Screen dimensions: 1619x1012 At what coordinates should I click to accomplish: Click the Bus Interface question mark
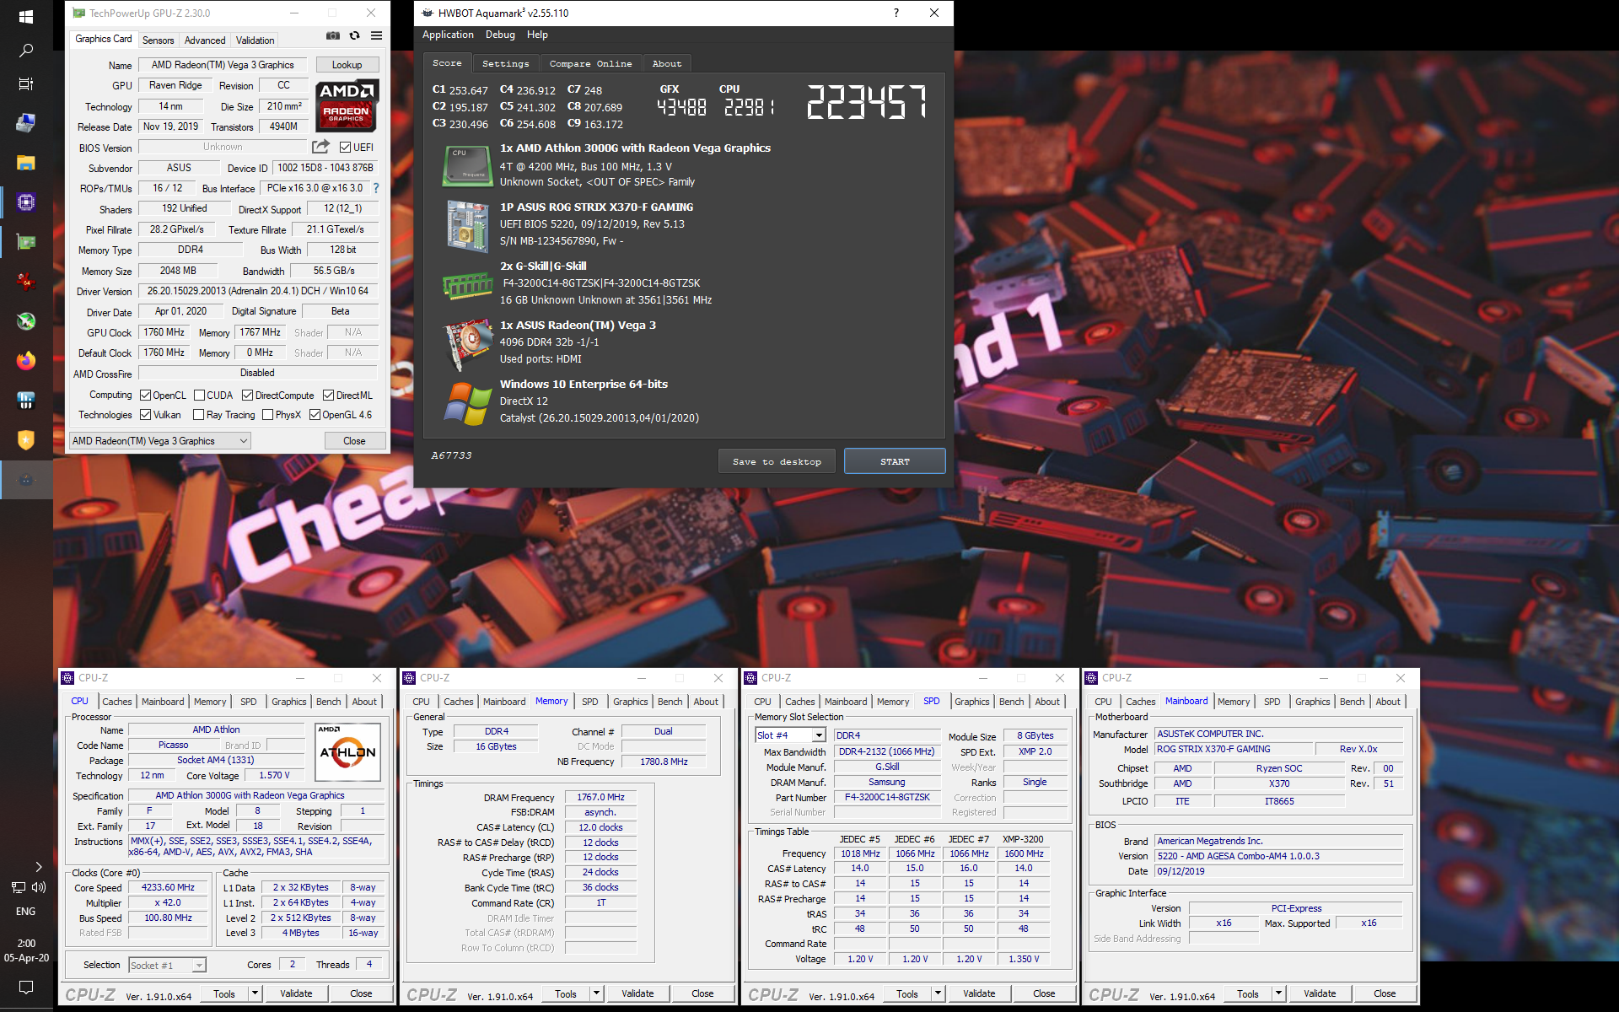point(376,188)
